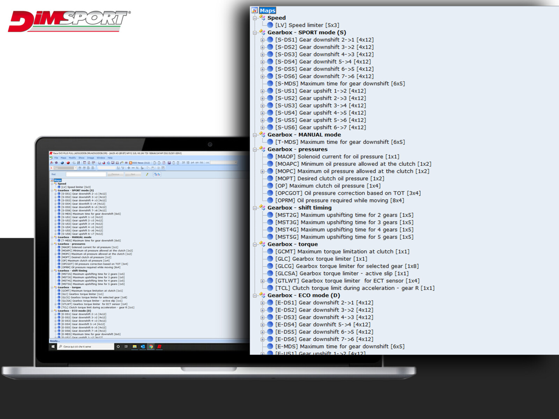Click into the Find text field
Viewport: 559px width, 419px height.
click(x=86, y=174)
